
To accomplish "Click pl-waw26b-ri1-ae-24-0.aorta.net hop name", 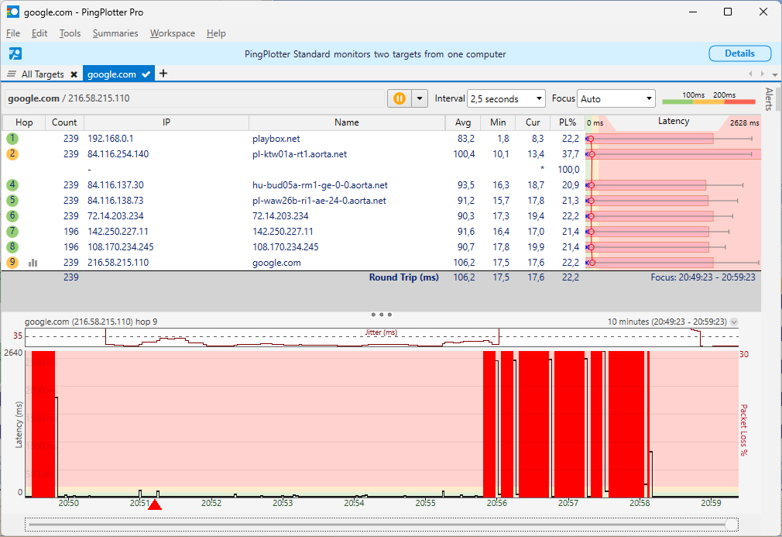I will 319,201.
